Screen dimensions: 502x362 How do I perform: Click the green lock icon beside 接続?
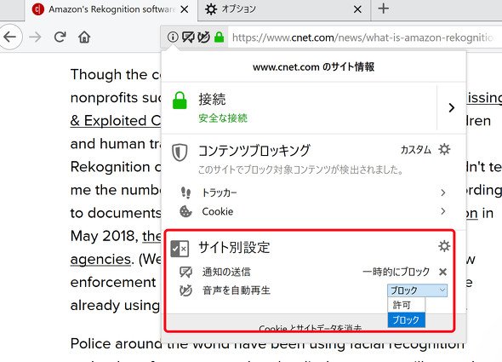click(180, 101)
